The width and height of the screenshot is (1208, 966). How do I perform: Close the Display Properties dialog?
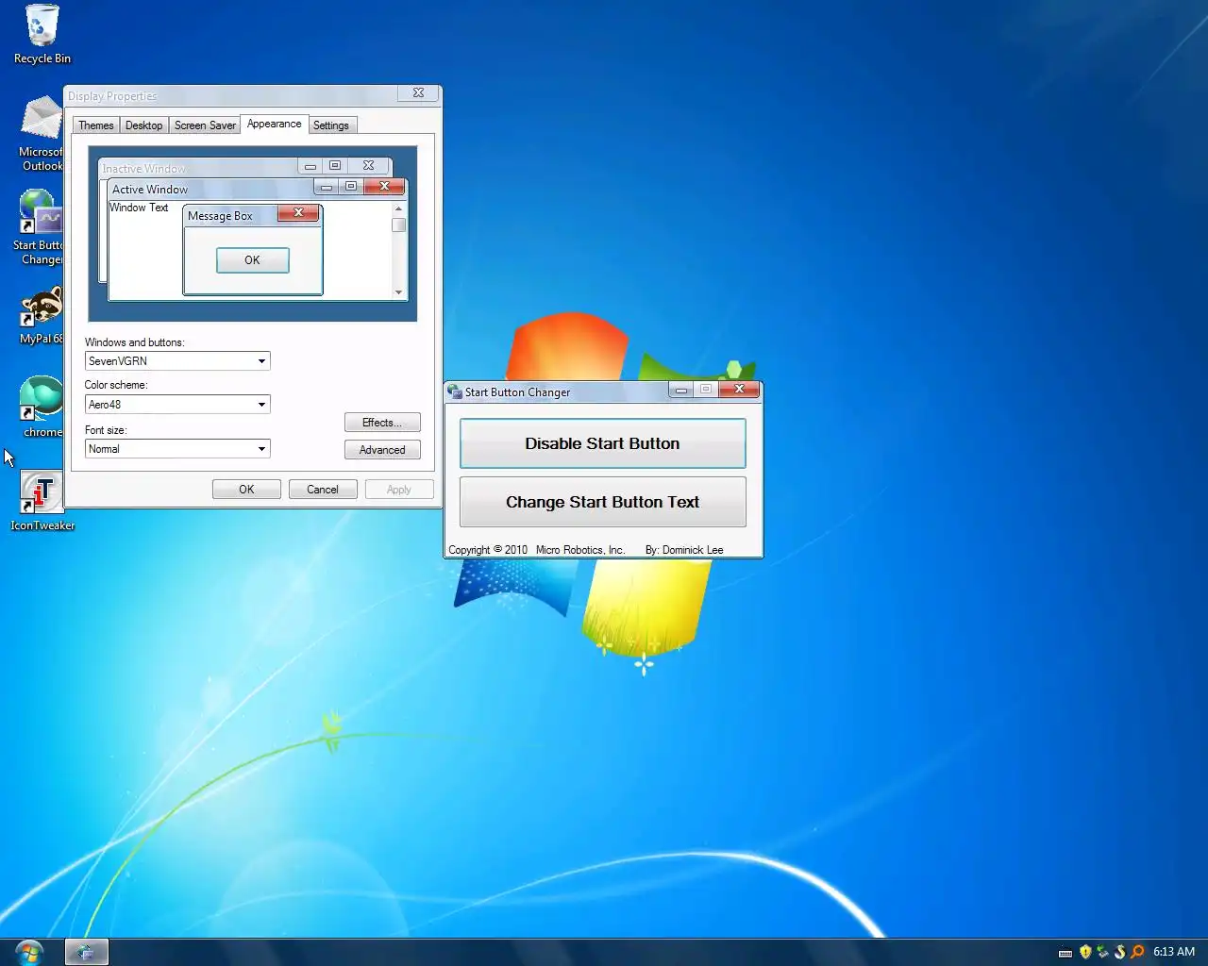click(x=418, y=92)
